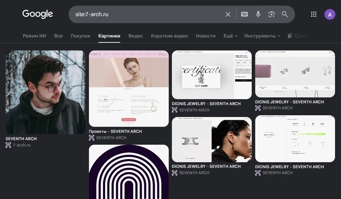The width and height of the screenshot is (341, 199).
Task: Click SEVENTH ARCH source under earrings catalog
Action: tap(277, 108)
